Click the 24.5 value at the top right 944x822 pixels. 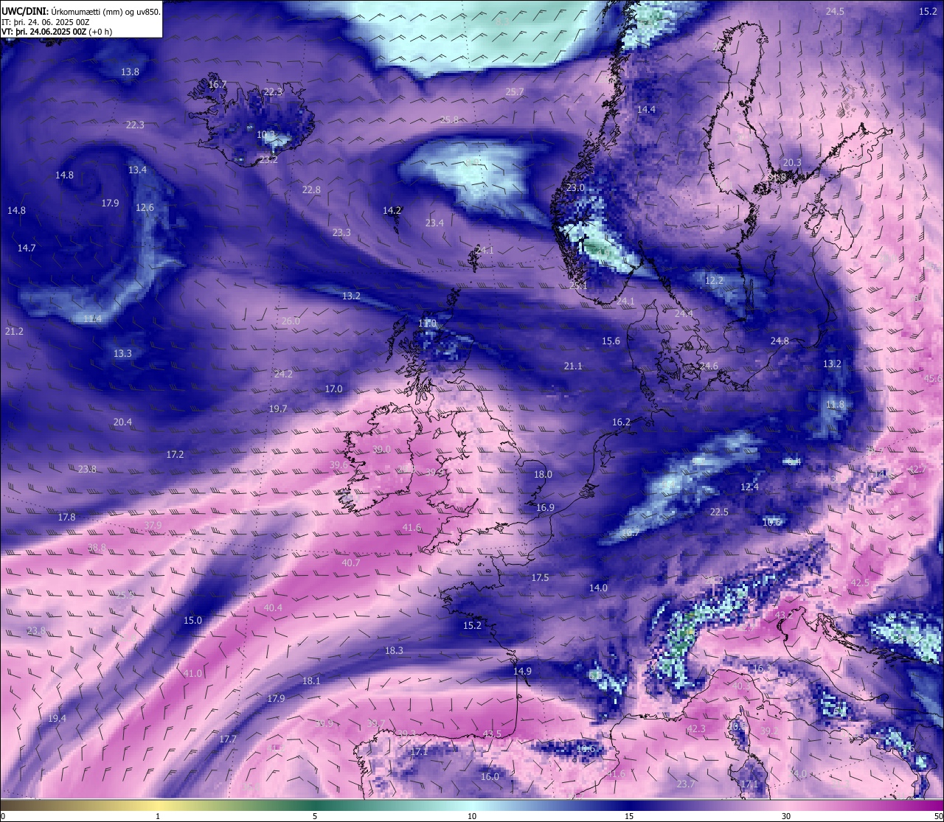[835, 11]
